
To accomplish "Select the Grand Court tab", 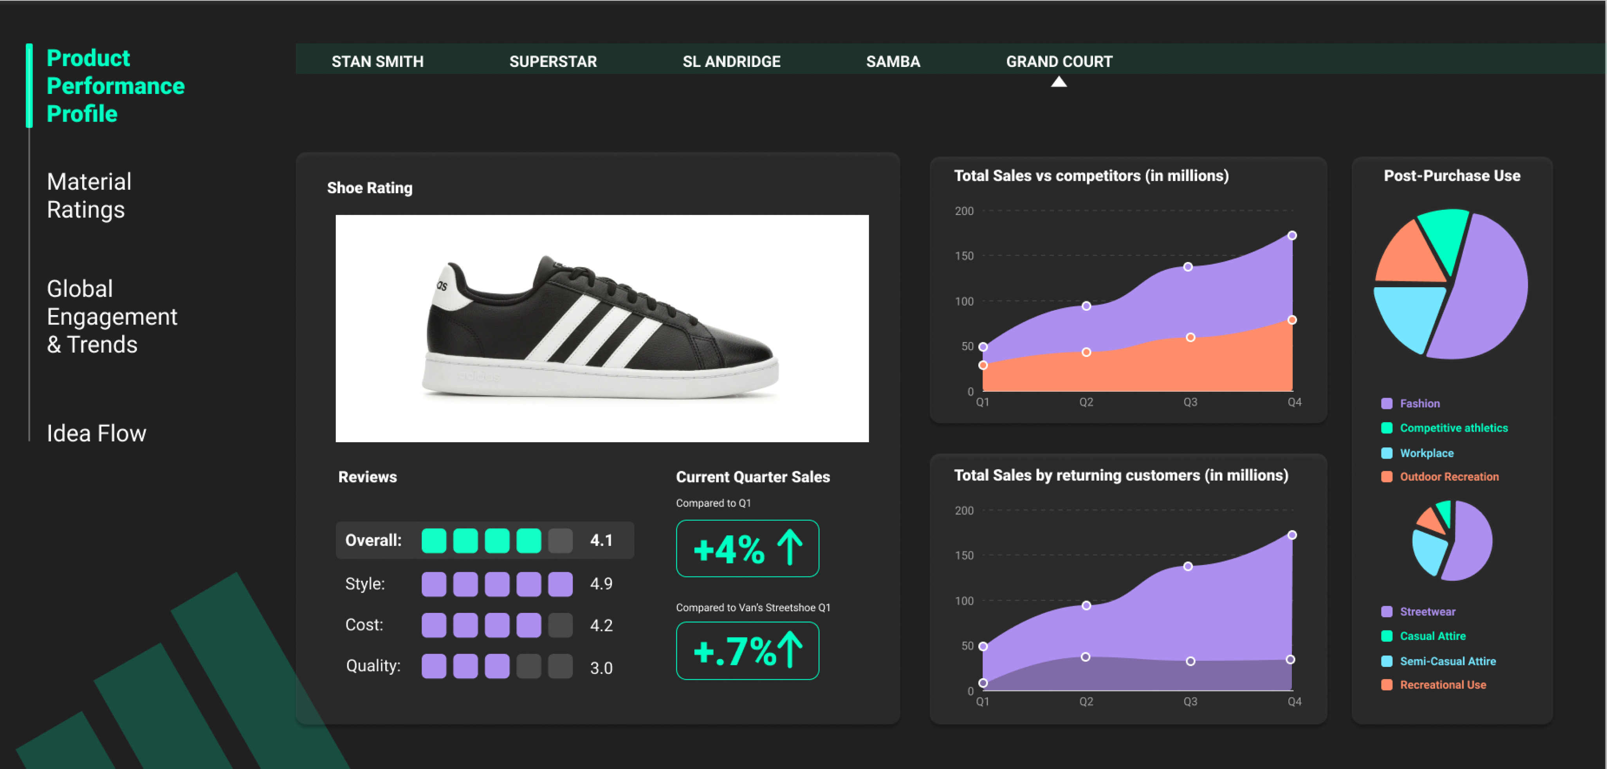I will 1059,61.
